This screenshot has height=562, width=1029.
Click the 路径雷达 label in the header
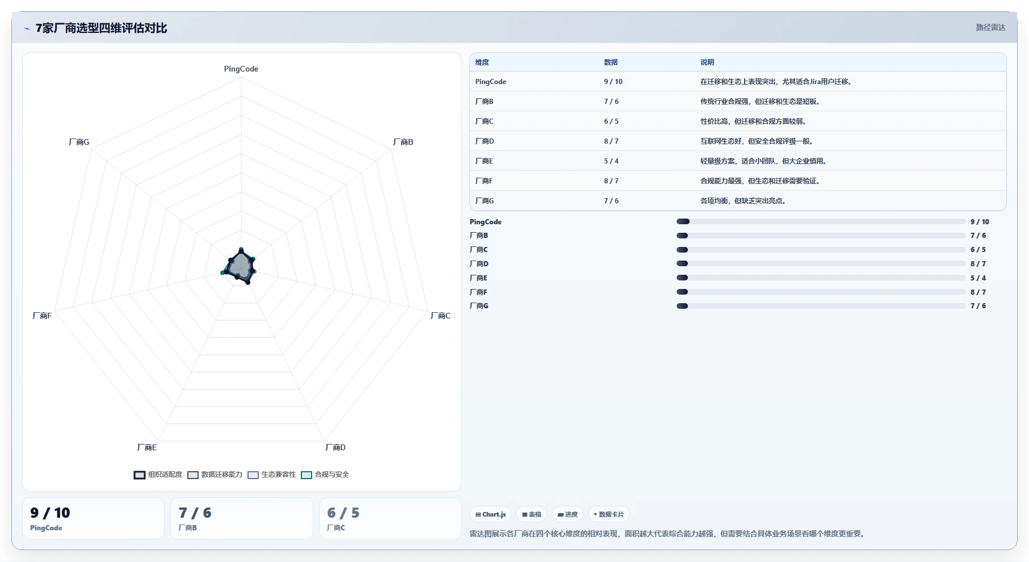pyautogui.click(x=990, y=27)
